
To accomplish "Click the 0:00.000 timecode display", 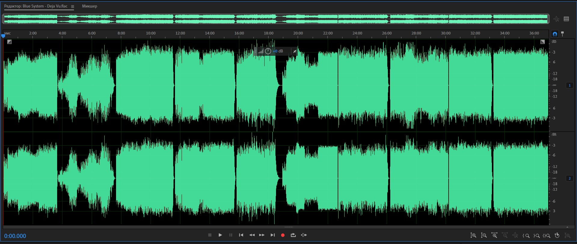I will coord(15,236).
